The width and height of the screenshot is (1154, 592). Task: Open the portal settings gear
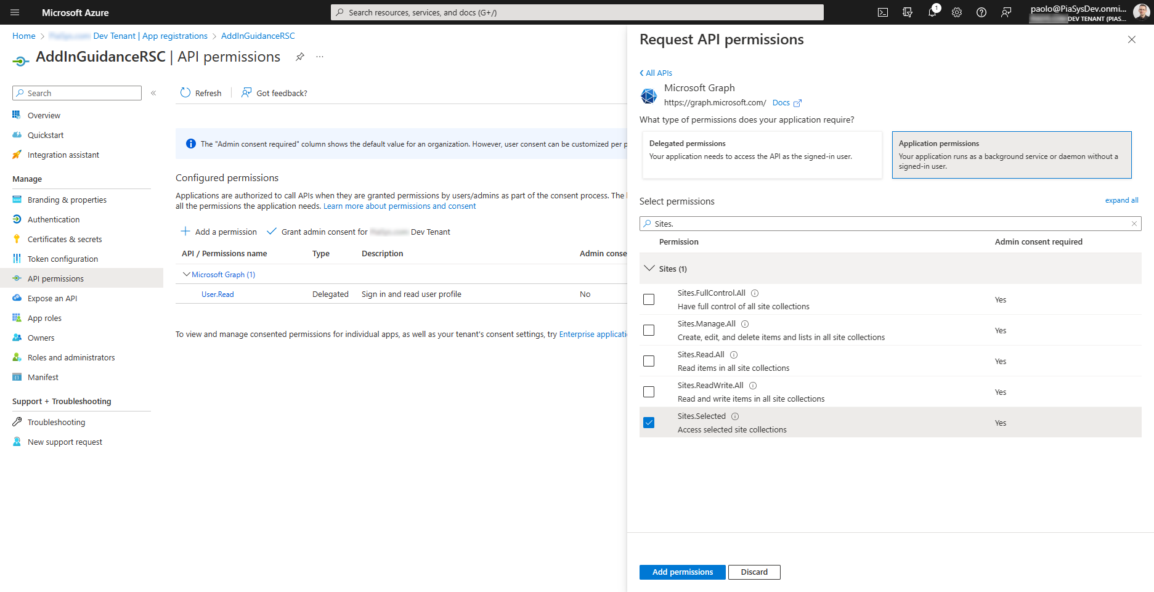[956, 12]
